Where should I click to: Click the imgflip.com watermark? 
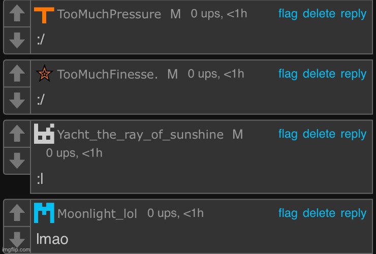click(x=15, y=249)
